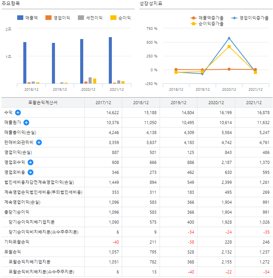Screen dimensions: 273x278
Task: Select the 2020/12 table column header
Action: [216, 103]
